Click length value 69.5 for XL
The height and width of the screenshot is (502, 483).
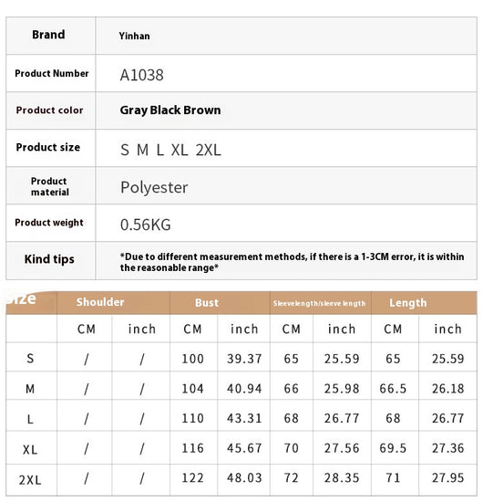coord(393,448)
